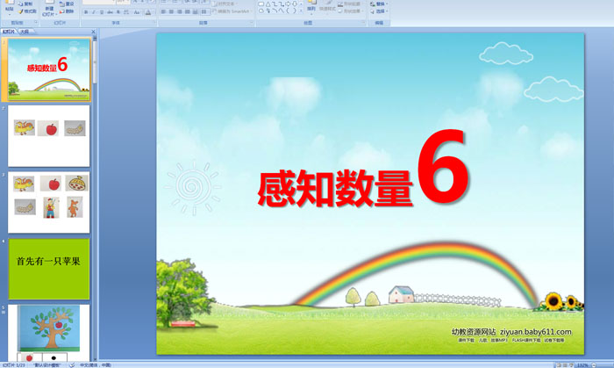Click the Paste (粘贴) button
The image size is (614, 368).
pos(9,8)
